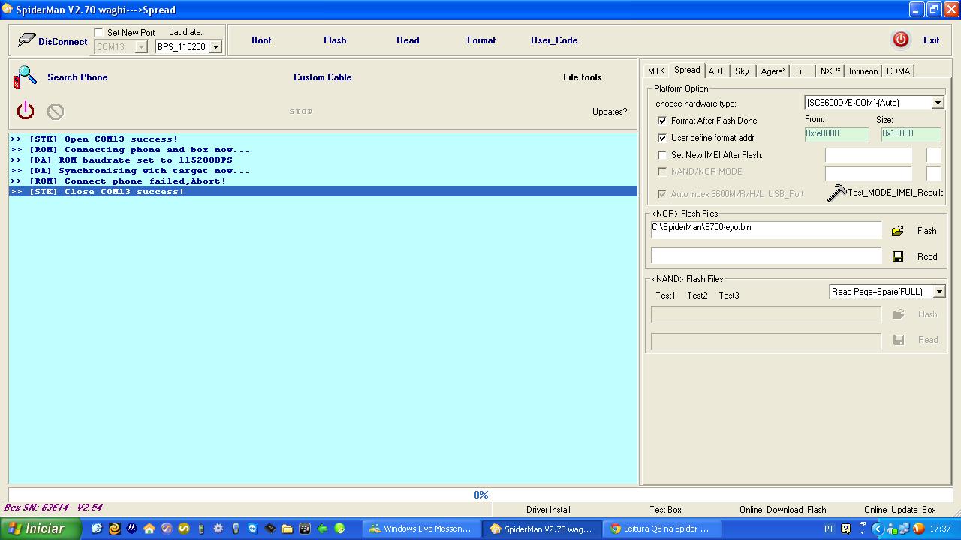Click the top toolbar Read button
This screenshot has width=961, height=540.
(x=408, y=40)
